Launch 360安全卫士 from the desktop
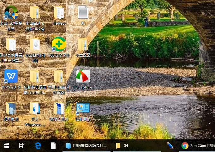This screenshot has width=215, height=152. pos(59,45)
